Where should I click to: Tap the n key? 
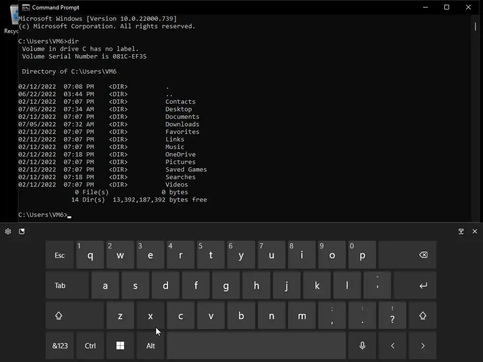(x=271, y=315)
